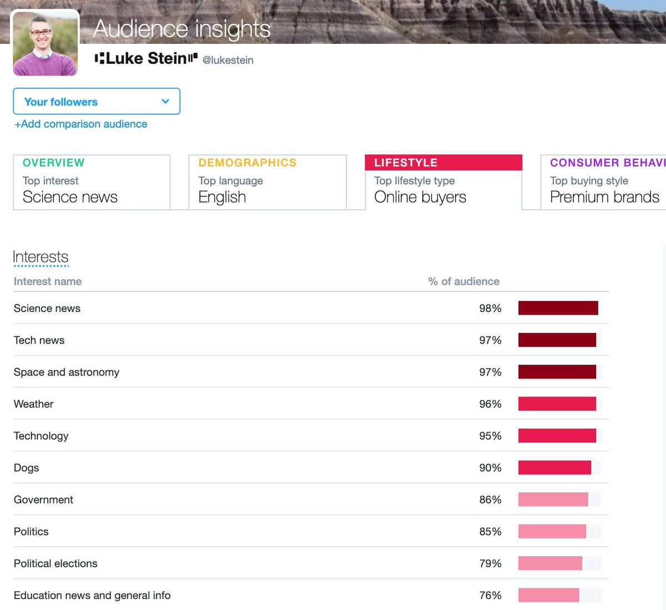The height and width of the screenshot is (610, 666).
Task: Click the Dogs 90% bar
Action: (554, 468)
